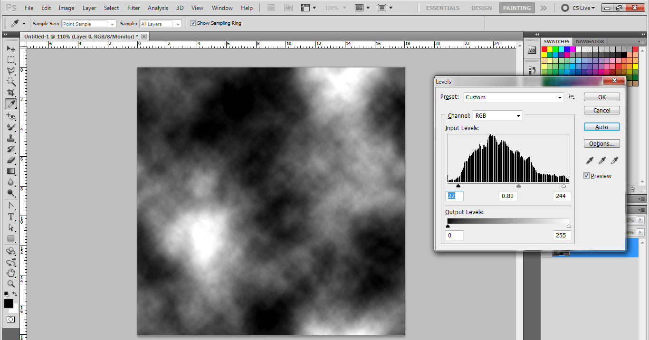
Task: Select the Pen tool
Action: pos(10,206)
